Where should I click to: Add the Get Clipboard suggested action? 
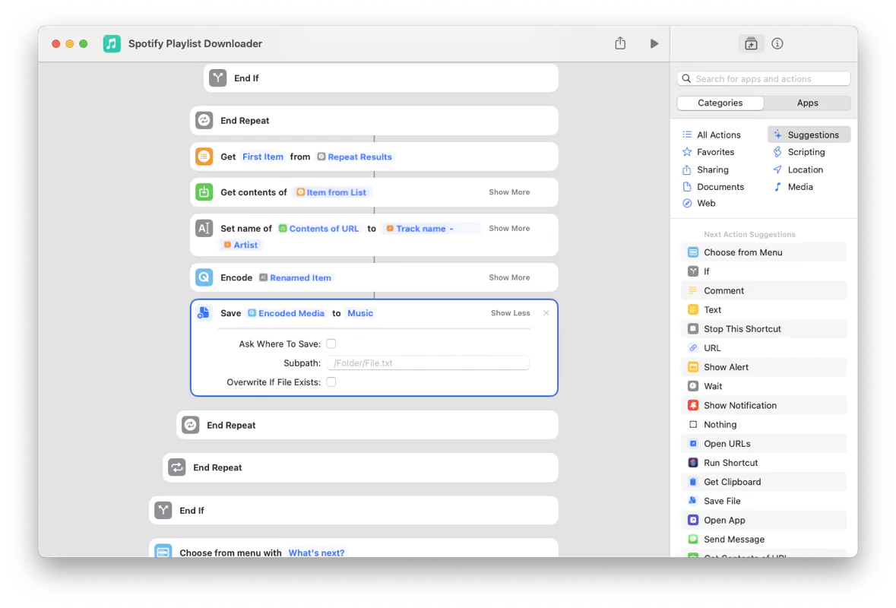click(732, 481)
